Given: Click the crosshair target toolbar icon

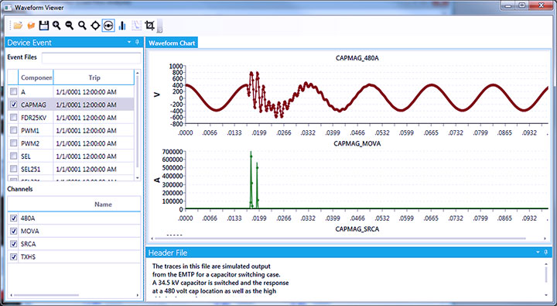Looking at the screenshot, I should click(x=95, y=26).
